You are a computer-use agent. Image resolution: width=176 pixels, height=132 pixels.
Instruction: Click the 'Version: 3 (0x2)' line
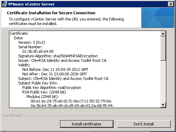click(x=32, y=42)
